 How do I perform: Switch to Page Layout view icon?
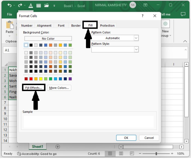[121, 154]
